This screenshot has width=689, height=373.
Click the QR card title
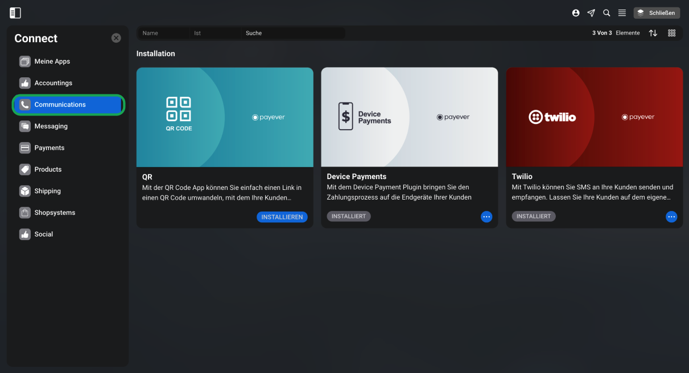tap(147, 177)
